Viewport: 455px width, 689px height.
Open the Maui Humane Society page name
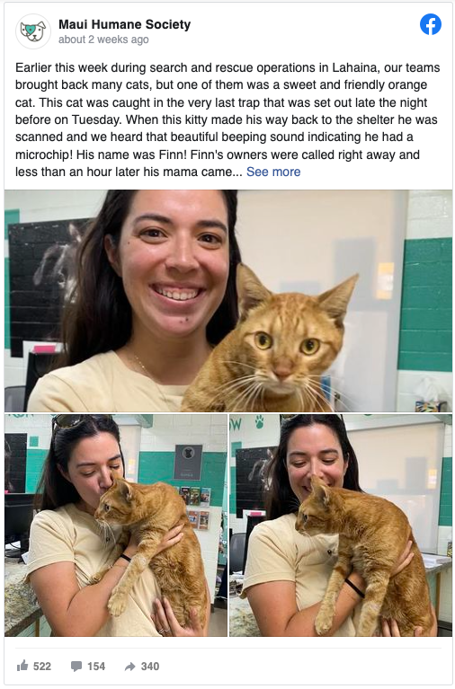124,24
